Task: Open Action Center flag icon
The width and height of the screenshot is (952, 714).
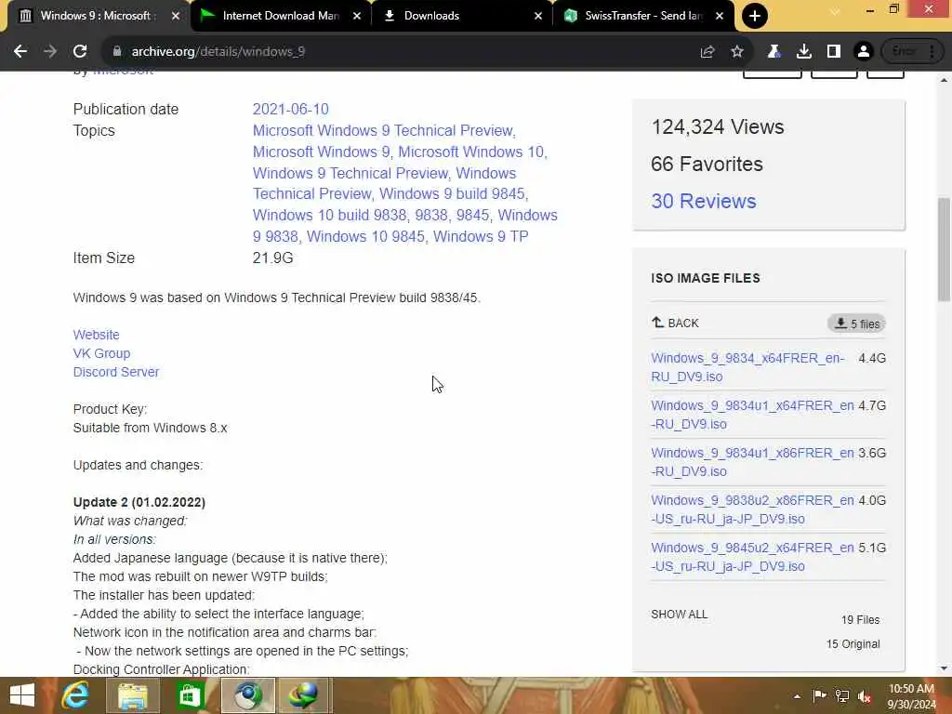Action: (820, 695)
